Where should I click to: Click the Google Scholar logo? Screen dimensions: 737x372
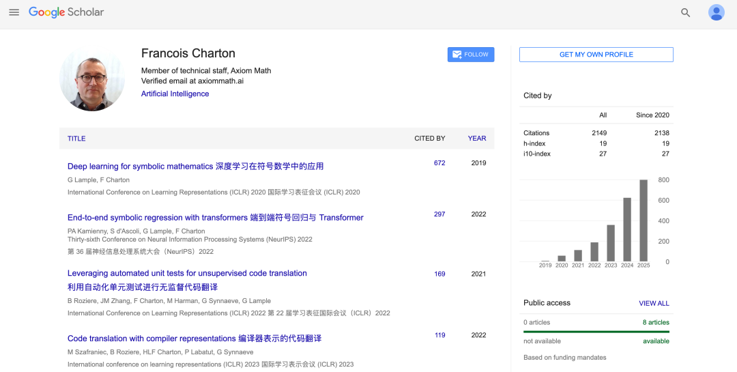click(66, 12)
